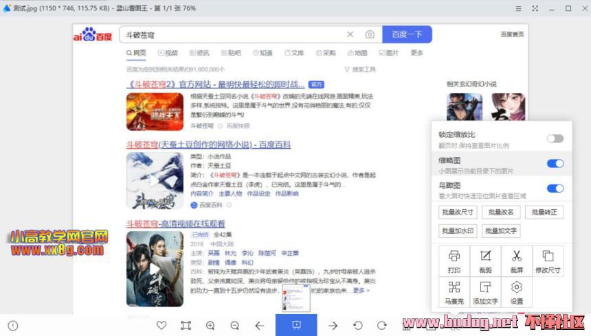Open the 《斗破苍穹2》官方网站 result link
The height and width of the screenshot is (336, 591).
[x=215, y=84]
